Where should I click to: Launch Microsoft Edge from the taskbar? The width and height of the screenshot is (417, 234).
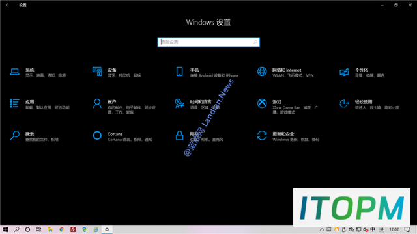(84, 229)
